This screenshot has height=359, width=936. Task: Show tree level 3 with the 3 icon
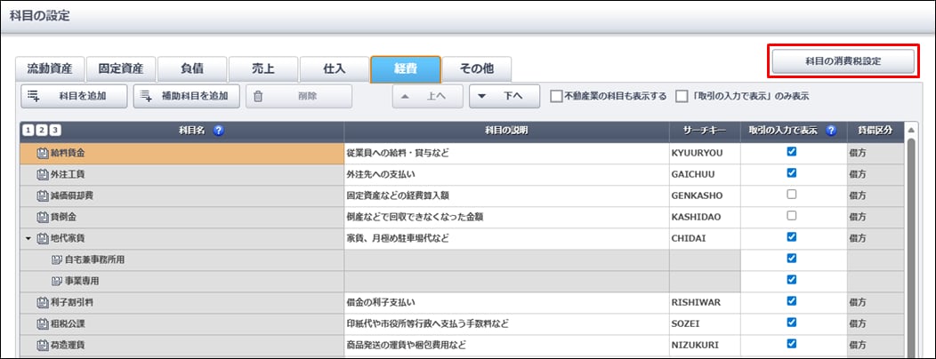[54, 132]
